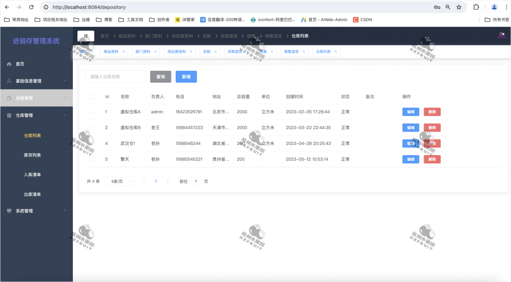Click the user avatar in top right header

[502, 35]
